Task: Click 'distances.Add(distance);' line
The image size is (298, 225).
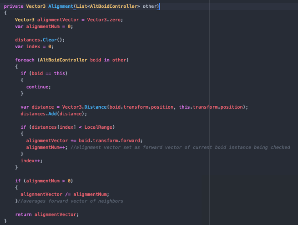Action: pyautogui.click(x=54, y=114)
